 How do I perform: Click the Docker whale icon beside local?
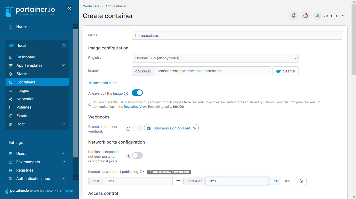click(12, 46)
